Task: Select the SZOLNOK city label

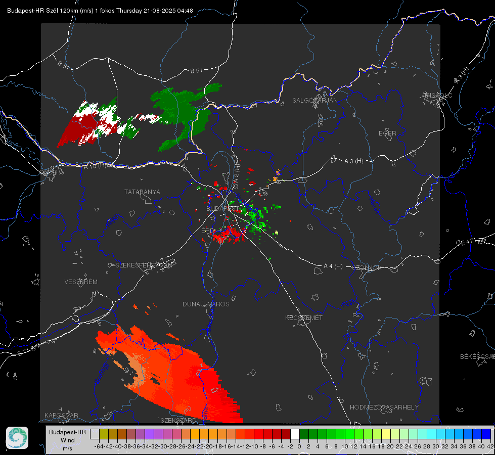Action: pyautogui.click(x=368, y=267)
